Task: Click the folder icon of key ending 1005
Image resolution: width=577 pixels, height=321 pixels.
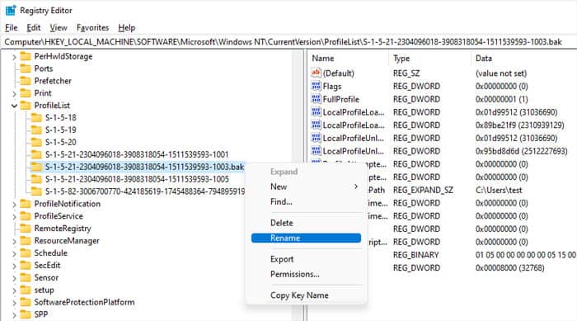Action: [x=36, y=179]
